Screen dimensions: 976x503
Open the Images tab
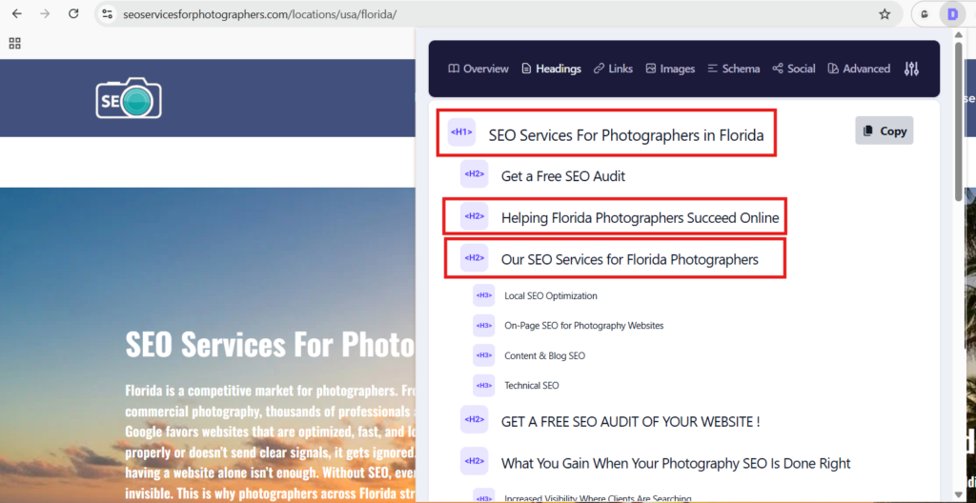point(670,69)
